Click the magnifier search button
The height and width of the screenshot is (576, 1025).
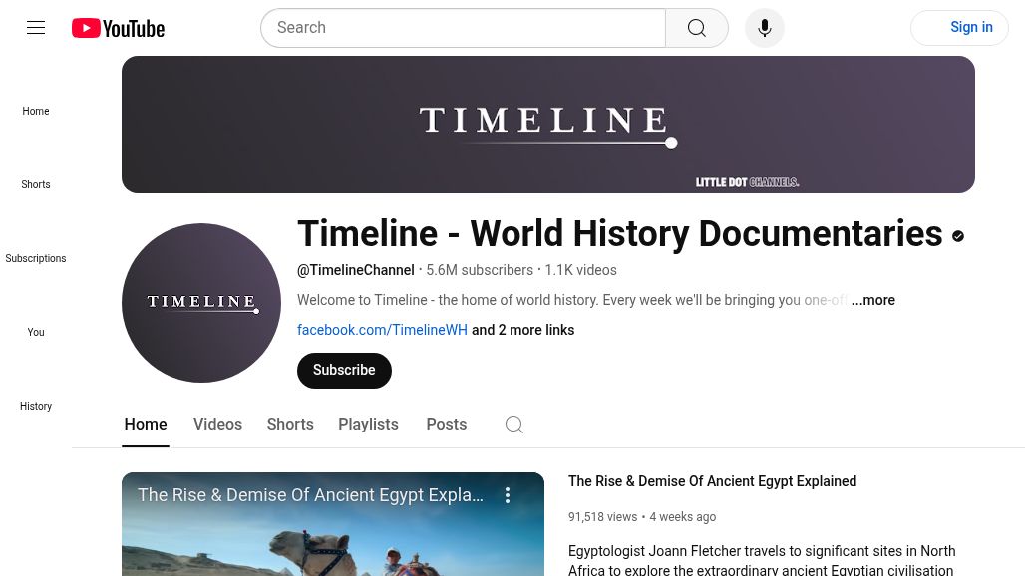coord(697,28)
